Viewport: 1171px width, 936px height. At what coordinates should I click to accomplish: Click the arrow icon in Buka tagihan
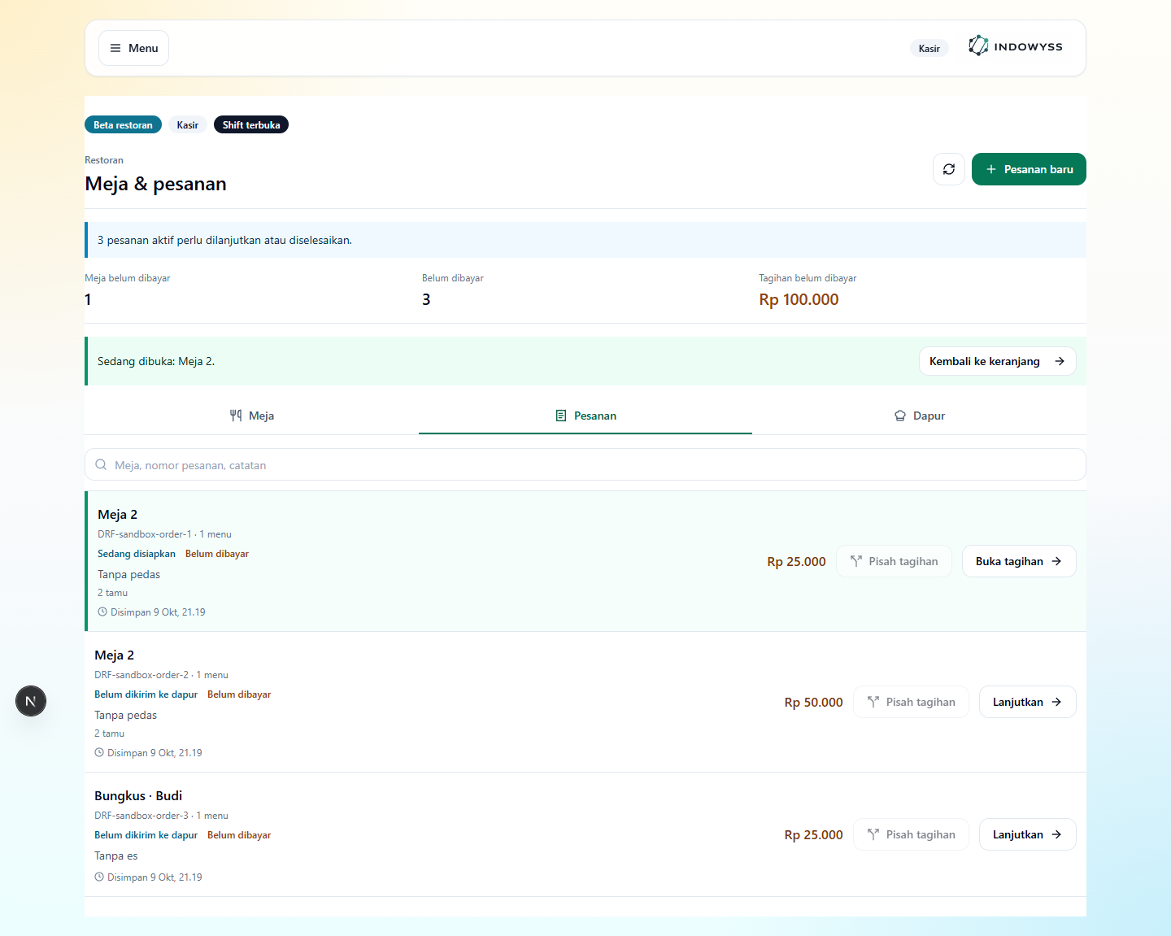(1056, 561)
